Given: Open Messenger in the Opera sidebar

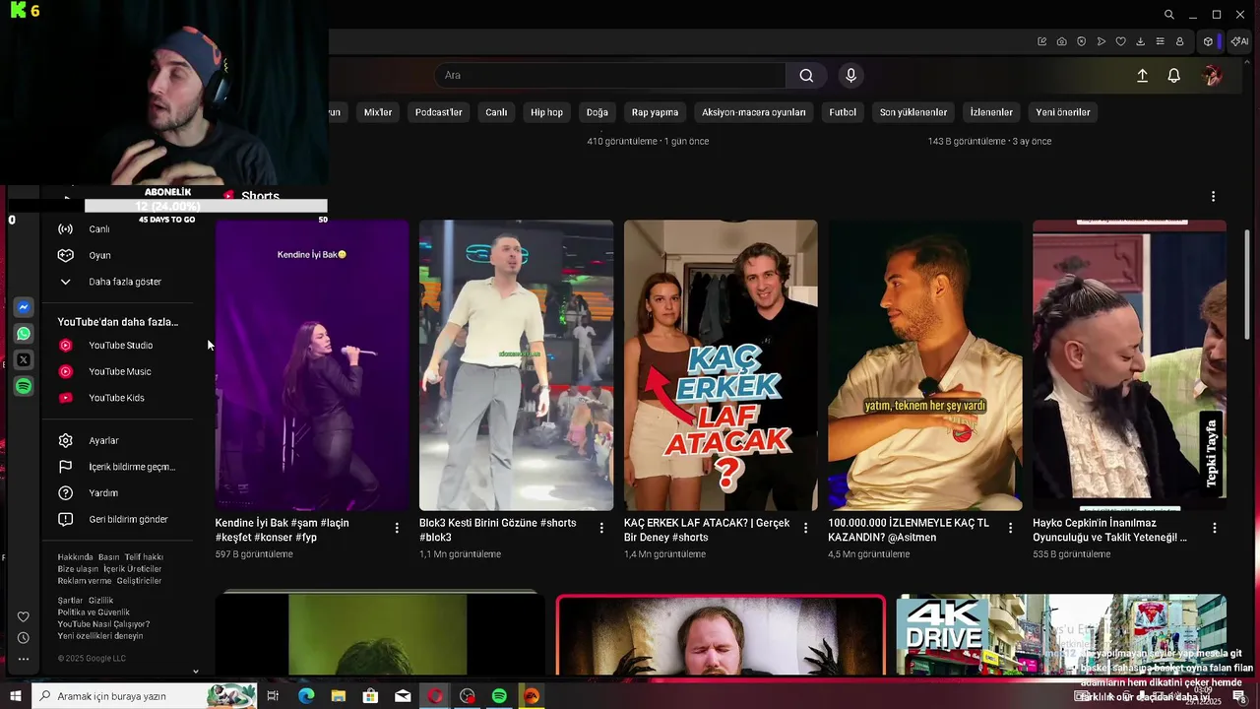Looking at the screenshot, I should coord(24,307).
